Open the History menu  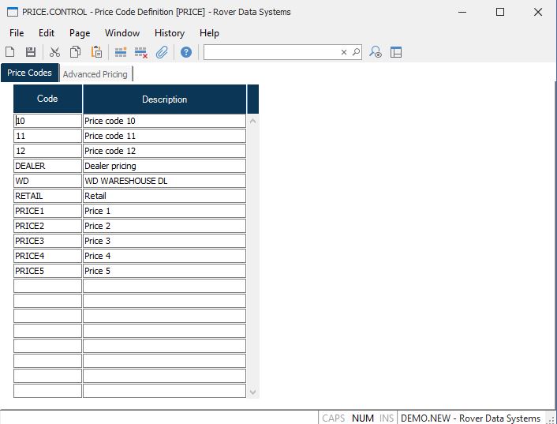point(169,33)
